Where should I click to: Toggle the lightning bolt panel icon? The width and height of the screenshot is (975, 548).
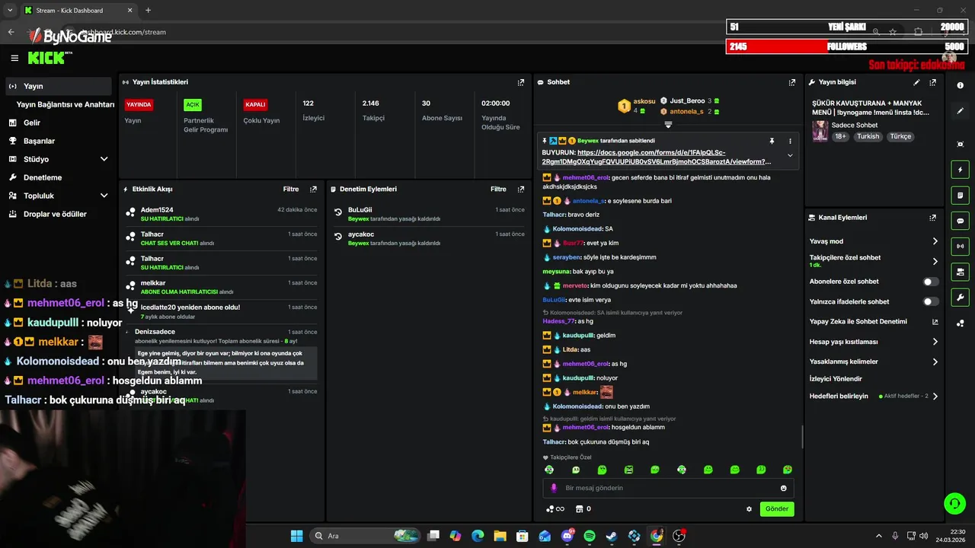[960, 170]
